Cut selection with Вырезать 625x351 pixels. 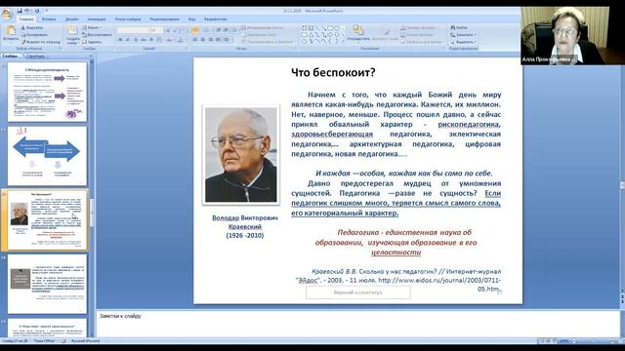[32, 27]
